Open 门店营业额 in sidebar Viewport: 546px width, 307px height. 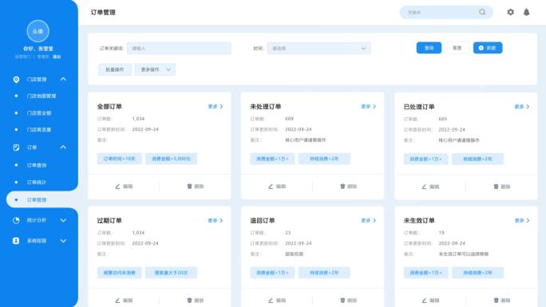[x=39, y=113]
